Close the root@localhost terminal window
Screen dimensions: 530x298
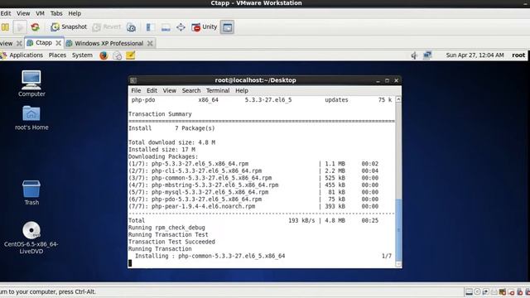click(x=396, y=80)
